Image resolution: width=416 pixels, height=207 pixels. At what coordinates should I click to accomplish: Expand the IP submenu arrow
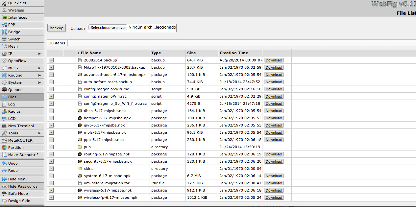pyautogui.click(x=39, y=54)
